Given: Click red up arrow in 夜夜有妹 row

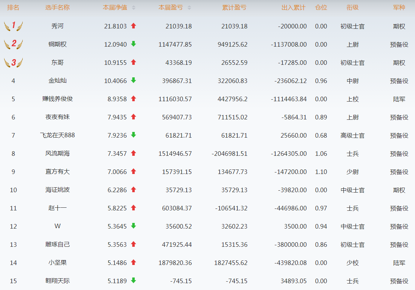Looking at the screenshot, I should [133, 117].
